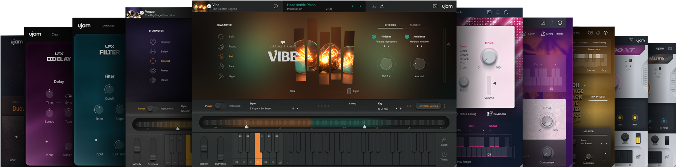This screenshot has width=676, height=167.
Task: Click the info icon in the pink Drive window
Action: 506,12
